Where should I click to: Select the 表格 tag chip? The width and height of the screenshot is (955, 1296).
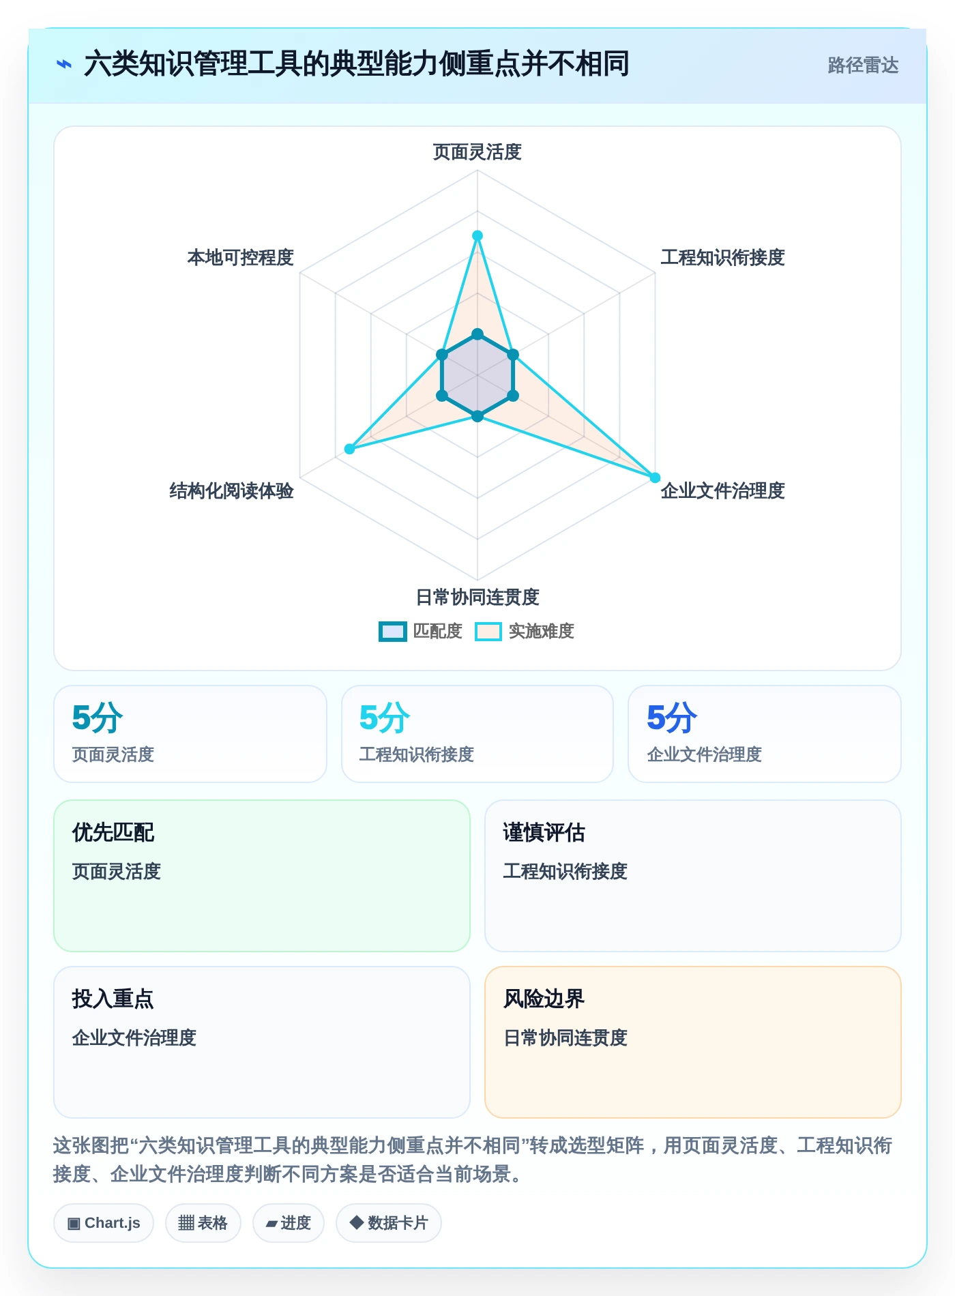203,1223
